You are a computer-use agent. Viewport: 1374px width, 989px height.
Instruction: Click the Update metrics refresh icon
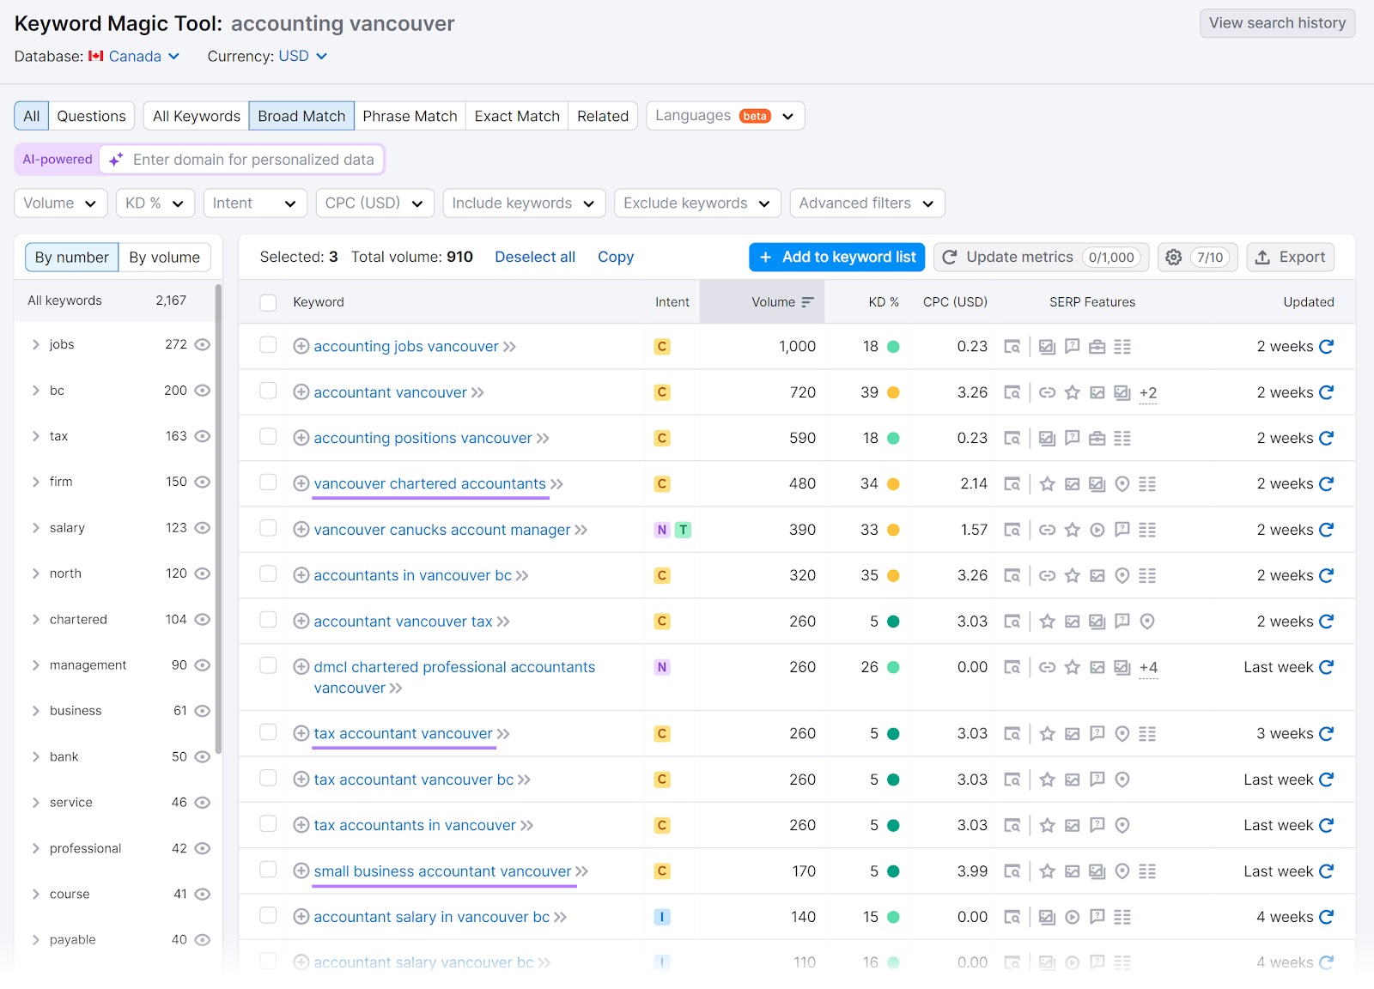948,257
